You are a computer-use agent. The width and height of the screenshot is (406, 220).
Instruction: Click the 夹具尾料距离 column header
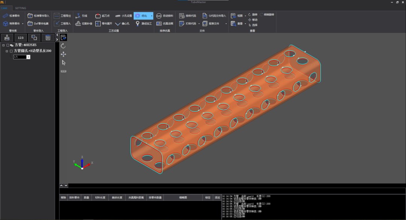(136, 197)
